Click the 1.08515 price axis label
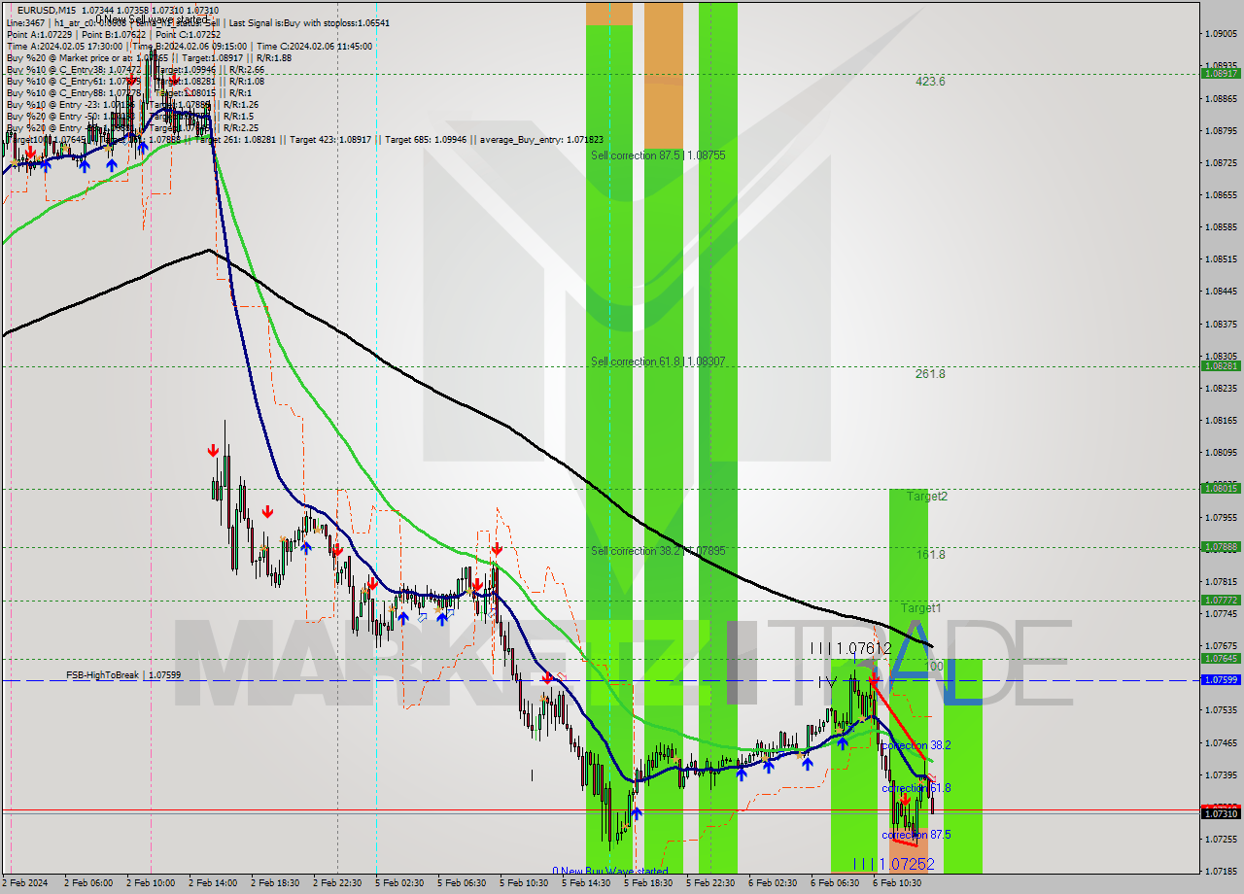 (1222, 259)
